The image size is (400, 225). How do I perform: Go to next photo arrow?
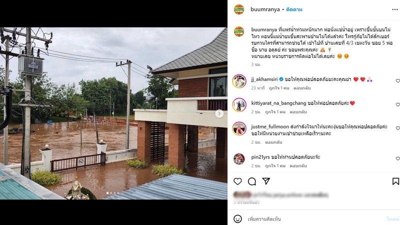click(x=219, y=113)
